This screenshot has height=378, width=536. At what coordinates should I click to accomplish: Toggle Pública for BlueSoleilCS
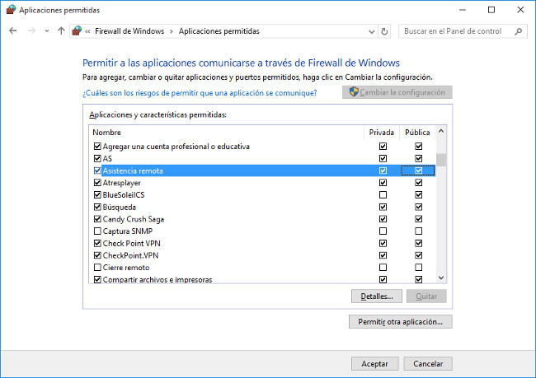[x=418, y=194]
